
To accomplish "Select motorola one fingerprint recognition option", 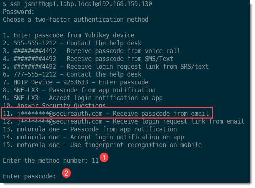I will [x=102, y=145].
